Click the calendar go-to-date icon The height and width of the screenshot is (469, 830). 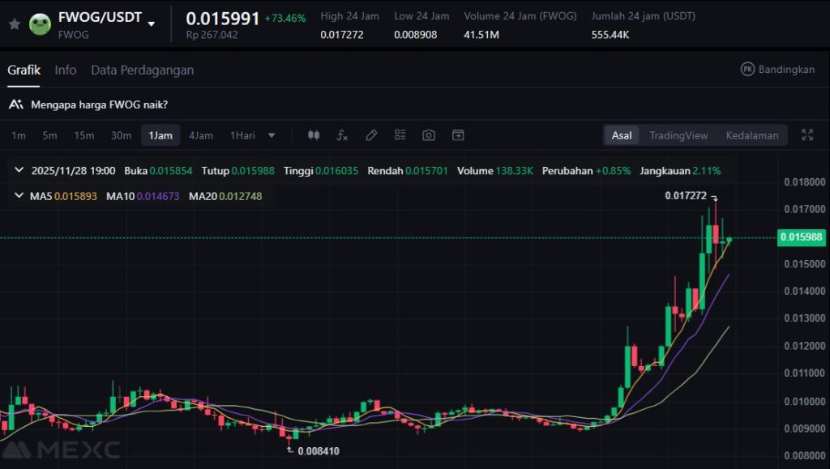(x=458, y=135)
